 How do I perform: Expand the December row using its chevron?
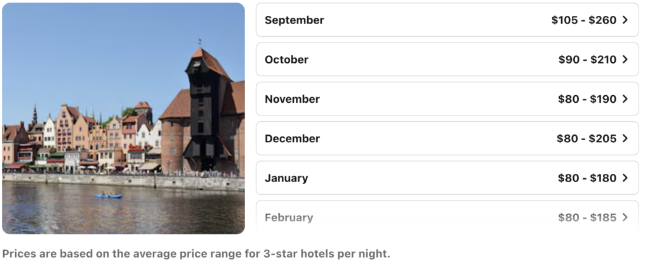pos(625,138)
